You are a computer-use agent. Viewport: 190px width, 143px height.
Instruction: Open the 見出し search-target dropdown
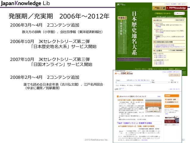[161, 82]
